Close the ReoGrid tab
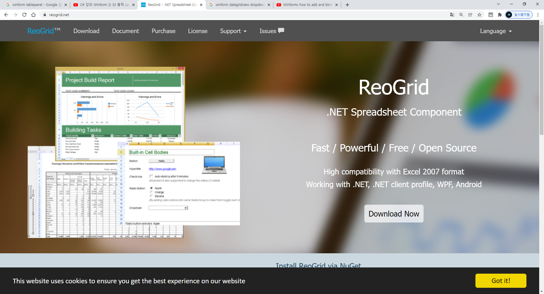544x294 pixels. click(201, 5)
